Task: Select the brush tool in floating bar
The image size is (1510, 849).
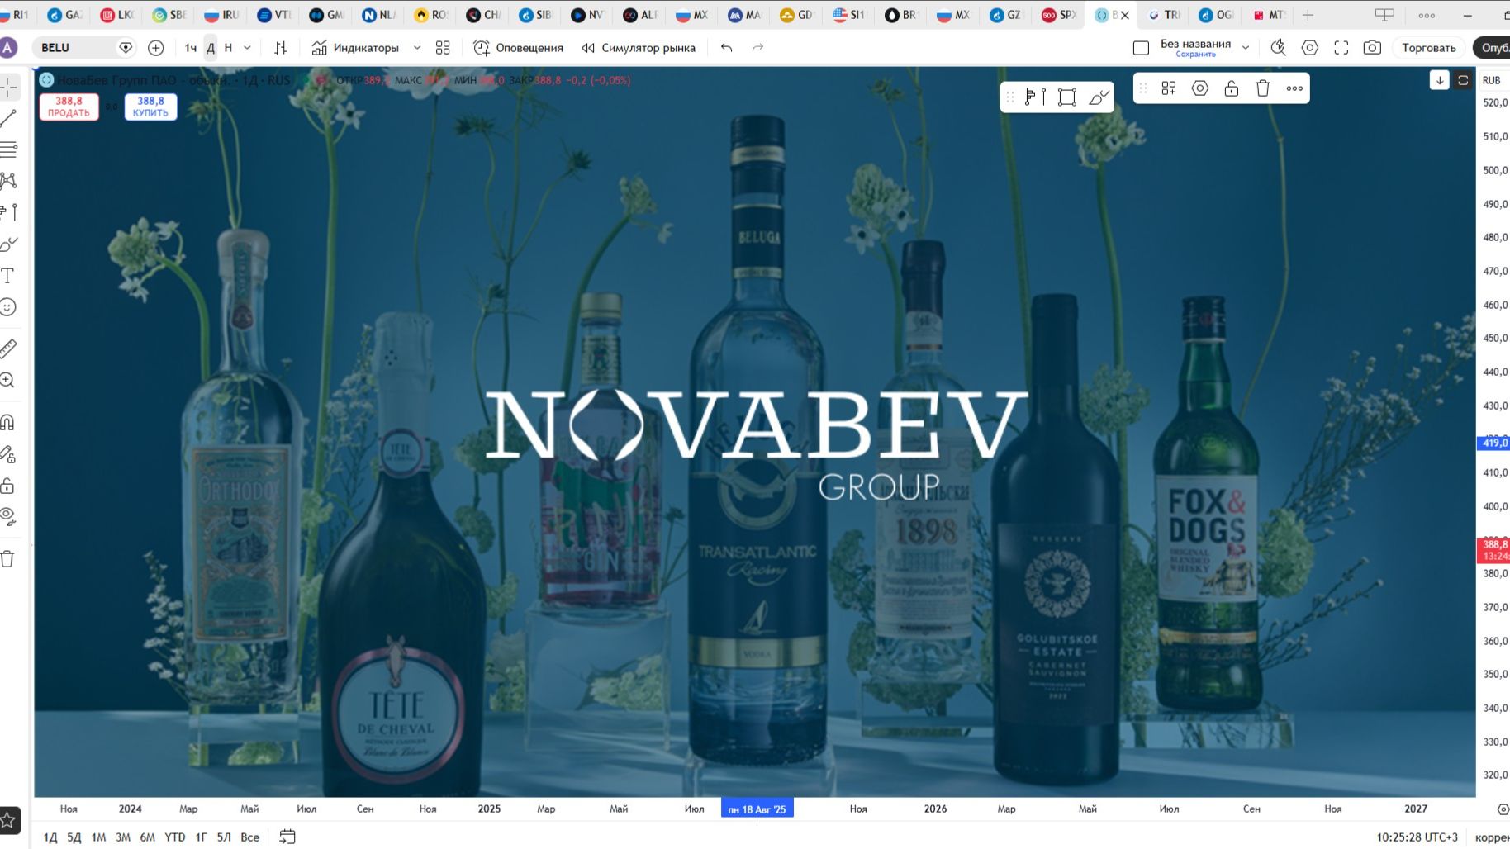Action: coord(1099,97)
